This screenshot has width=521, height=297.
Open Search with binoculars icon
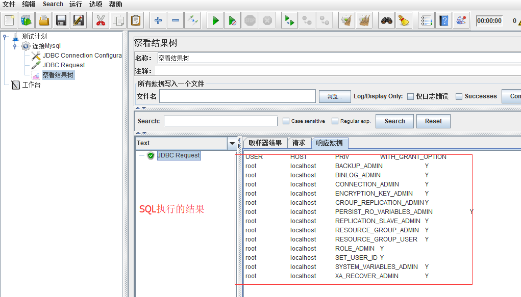point(386,20)
